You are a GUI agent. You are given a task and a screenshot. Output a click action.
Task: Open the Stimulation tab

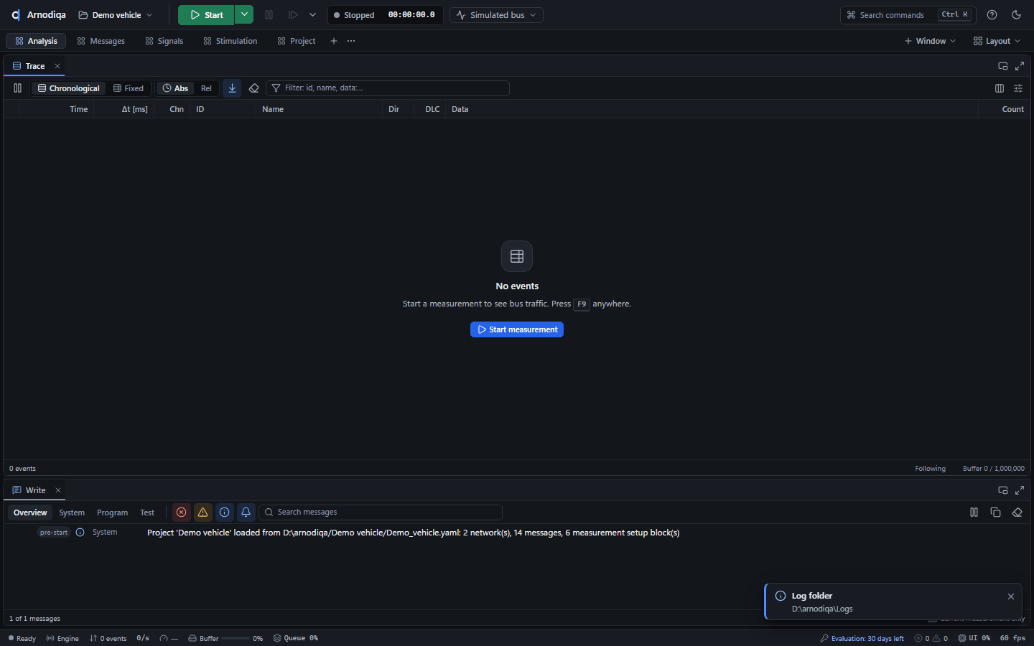tap(230, 41)
